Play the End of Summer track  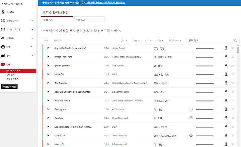[x=48, y=65]
